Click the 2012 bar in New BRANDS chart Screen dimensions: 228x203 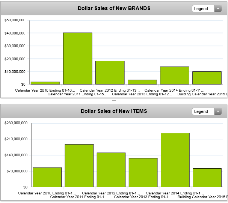click(x=110, y=73)
